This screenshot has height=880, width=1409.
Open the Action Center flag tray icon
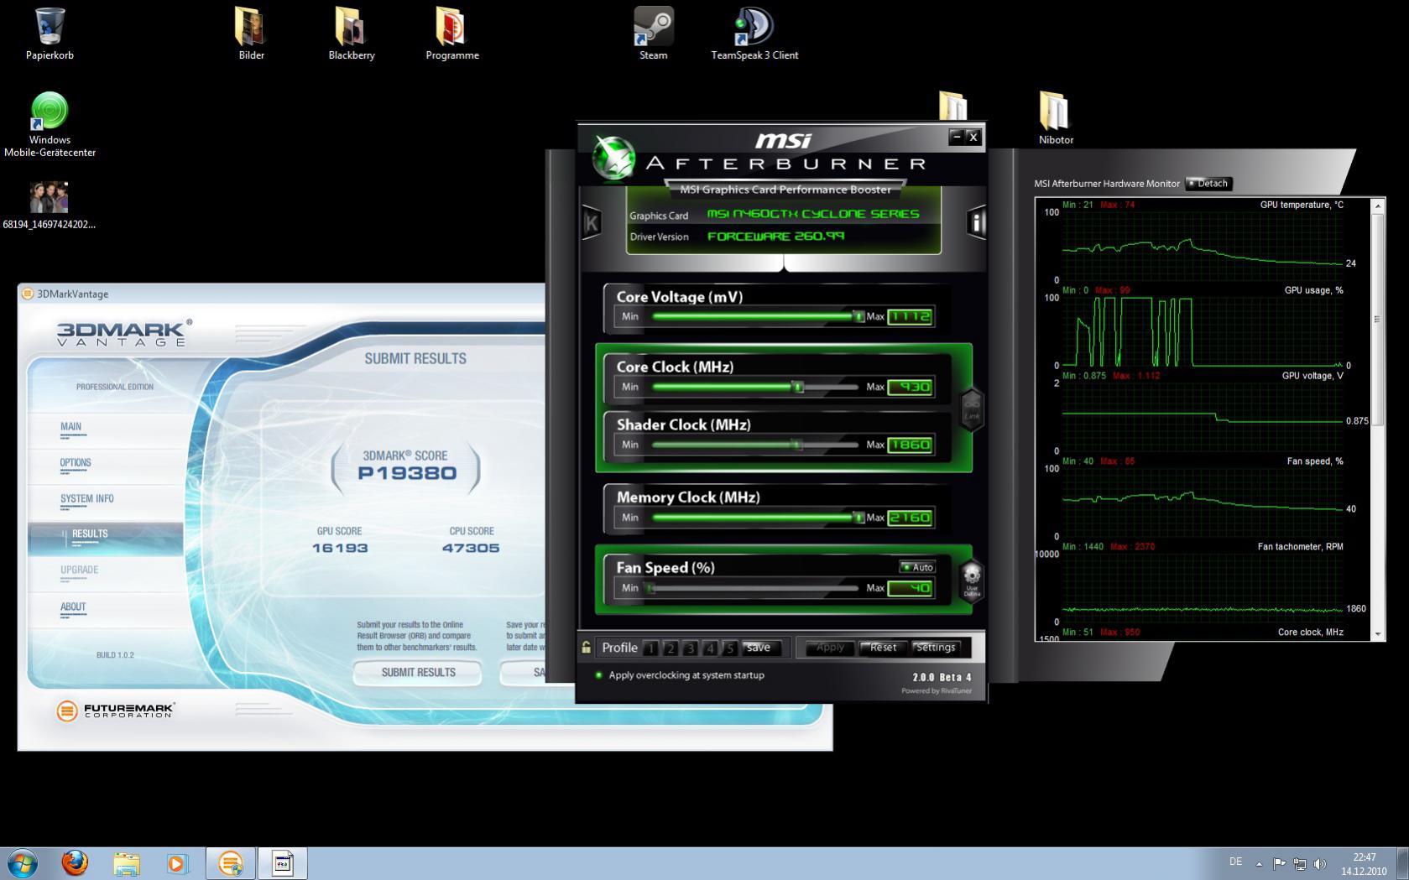click(1279, 863)
